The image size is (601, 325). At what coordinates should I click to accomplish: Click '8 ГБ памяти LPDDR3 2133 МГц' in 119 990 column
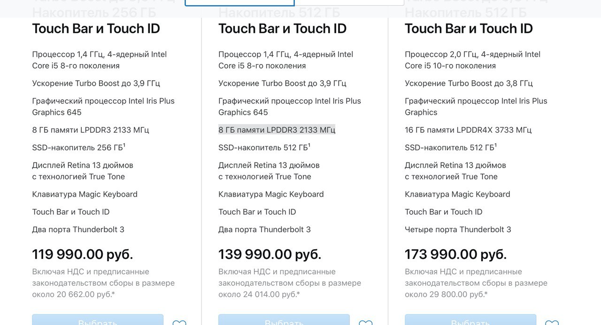[91, 130]
